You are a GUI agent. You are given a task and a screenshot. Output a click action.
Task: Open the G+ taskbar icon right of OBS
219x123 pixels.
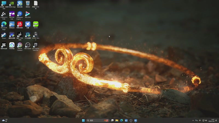136,120
